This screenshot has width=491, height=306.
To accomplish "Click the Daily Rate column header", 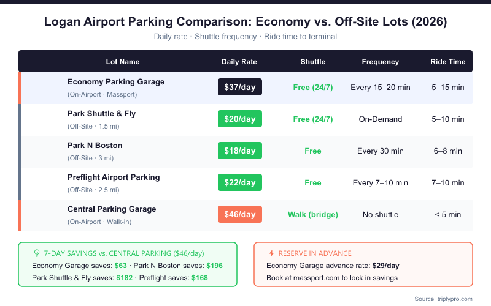I will click(x=239, y=62).
